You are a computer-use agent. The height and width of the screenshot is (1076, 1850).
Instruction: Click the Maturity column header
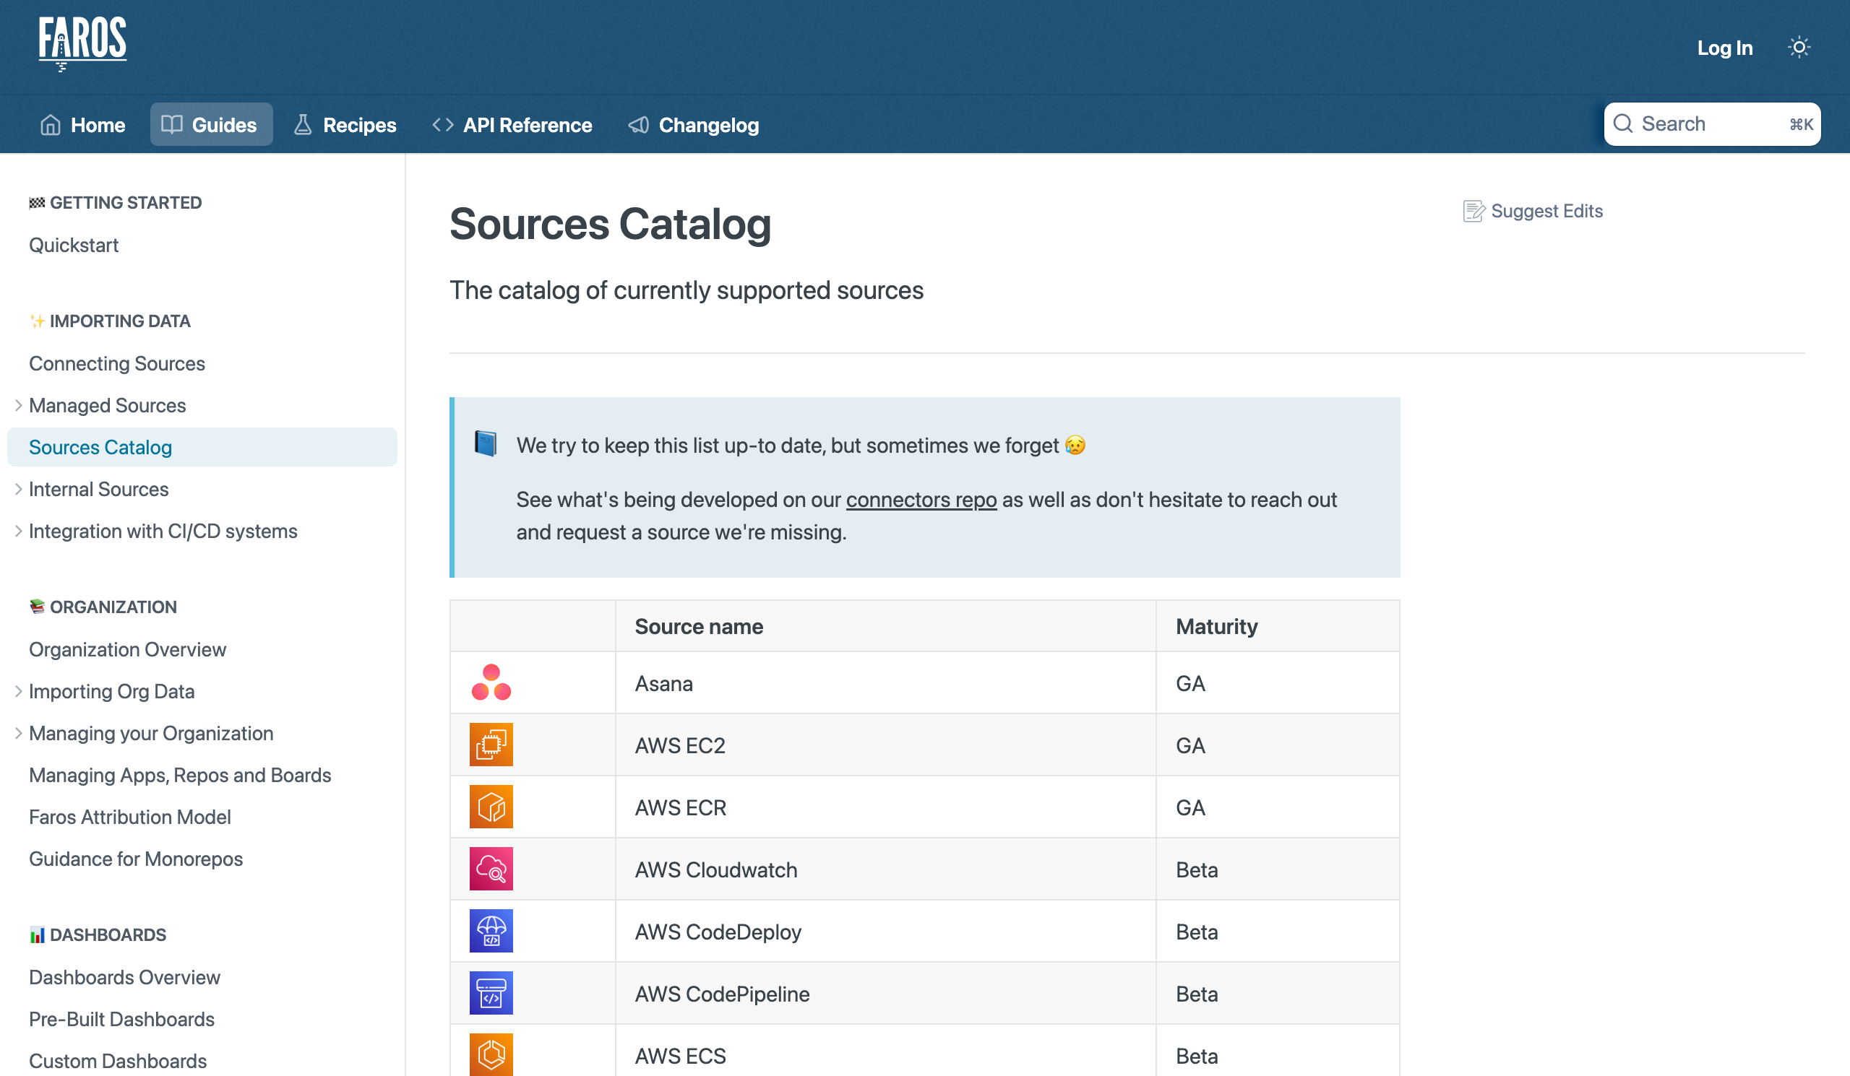point(1278,626)
